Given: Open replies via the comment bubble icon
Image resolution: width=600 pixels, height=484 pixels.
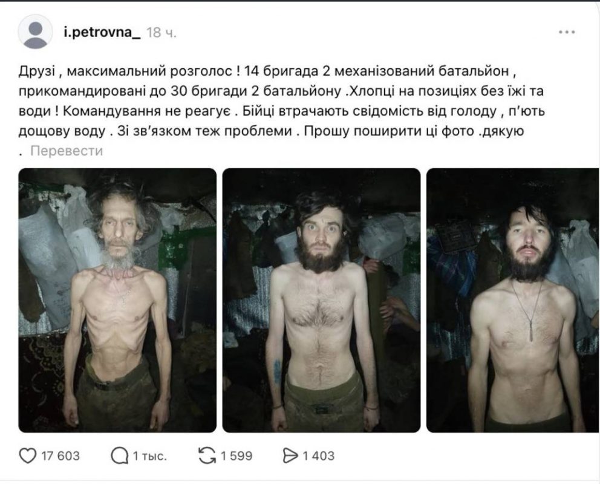Looking at the screenshot, I should [119, 456].
